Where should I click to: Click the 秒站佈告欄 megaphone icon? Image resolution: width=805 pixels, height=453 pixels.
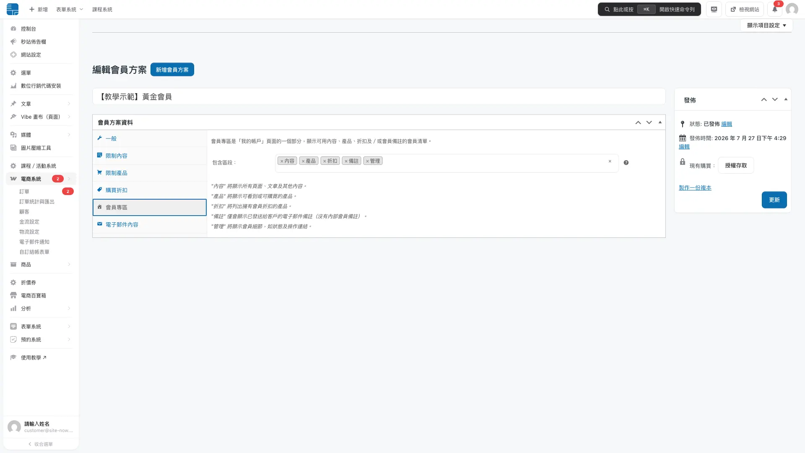point(13,42)
